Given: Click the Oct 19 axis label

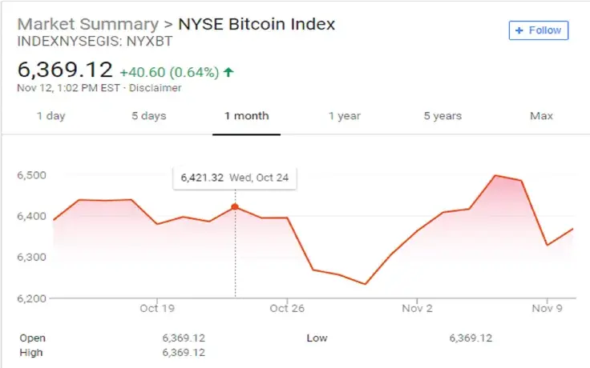Looking at the screenshot, I should [156, 308].
